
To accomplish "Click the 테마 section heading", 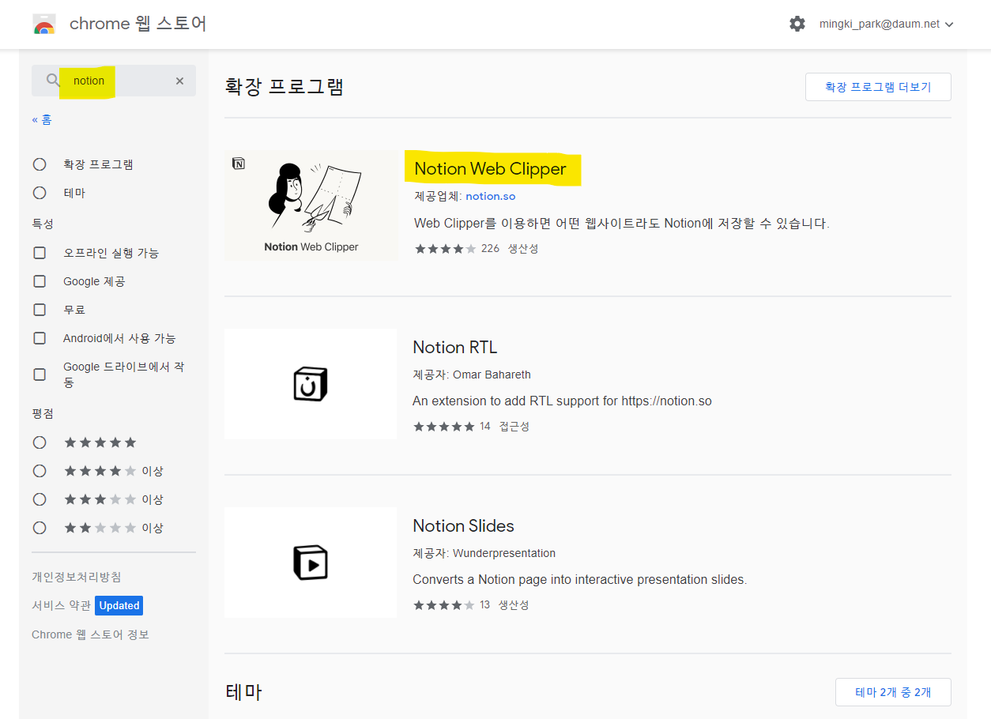I will pos(243,692).
